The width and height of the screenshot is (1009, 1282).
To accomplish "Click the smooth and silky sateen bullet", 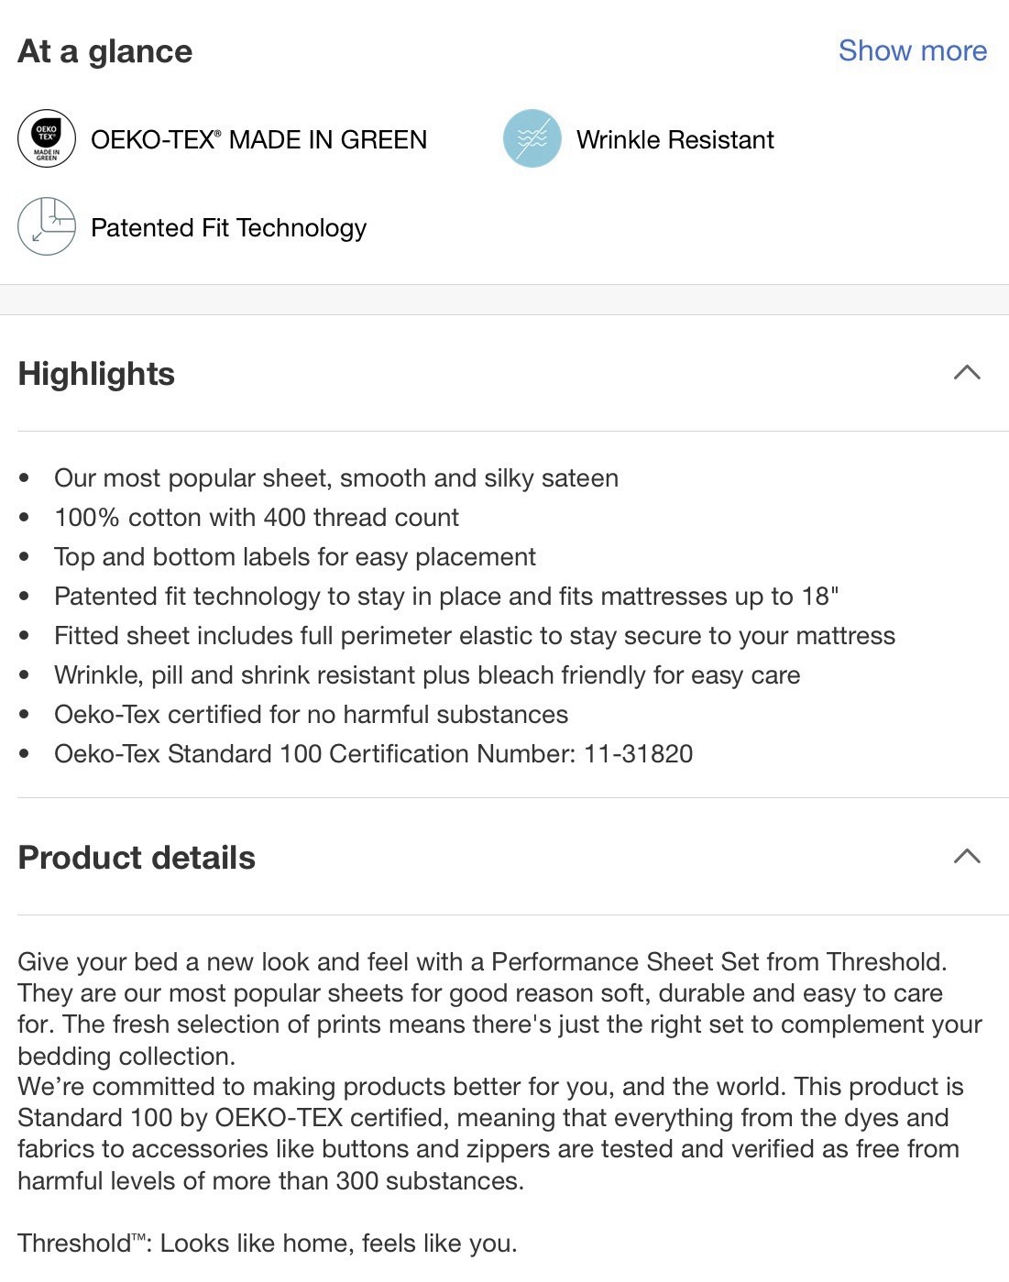I will point(336,478).
